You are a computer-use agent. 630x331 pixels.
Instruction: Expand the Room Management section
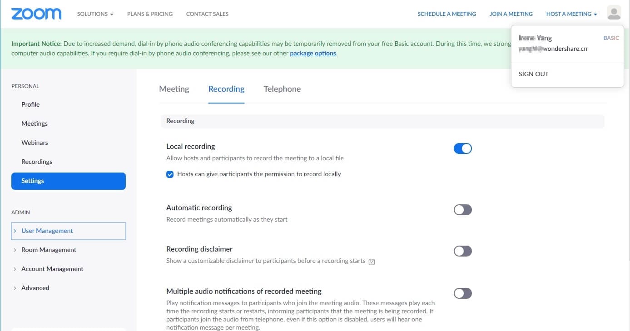[x=49, y=250]
